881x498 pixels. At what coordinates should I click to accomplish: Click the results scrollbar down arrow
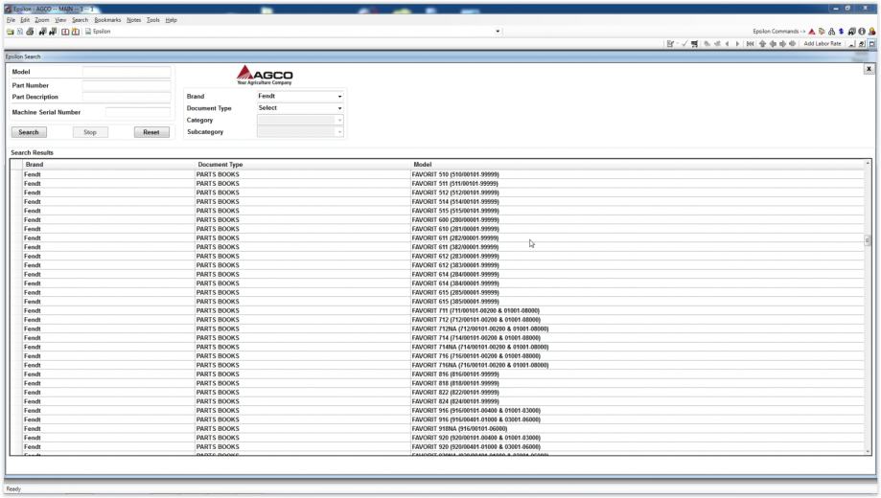click(868, 451)
